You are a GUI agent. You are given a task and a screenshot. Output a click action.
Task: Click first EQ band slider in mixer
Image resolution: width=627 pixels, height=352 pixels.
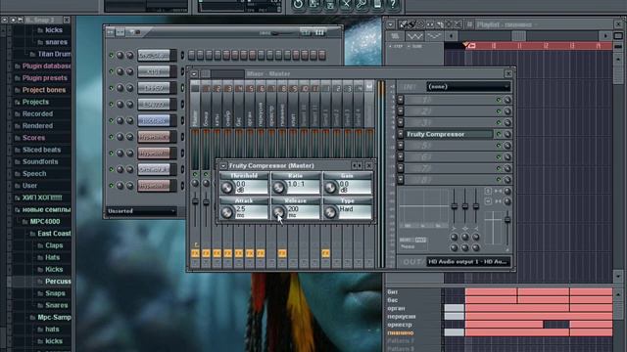pyautogui.click(x=455, y=206)
